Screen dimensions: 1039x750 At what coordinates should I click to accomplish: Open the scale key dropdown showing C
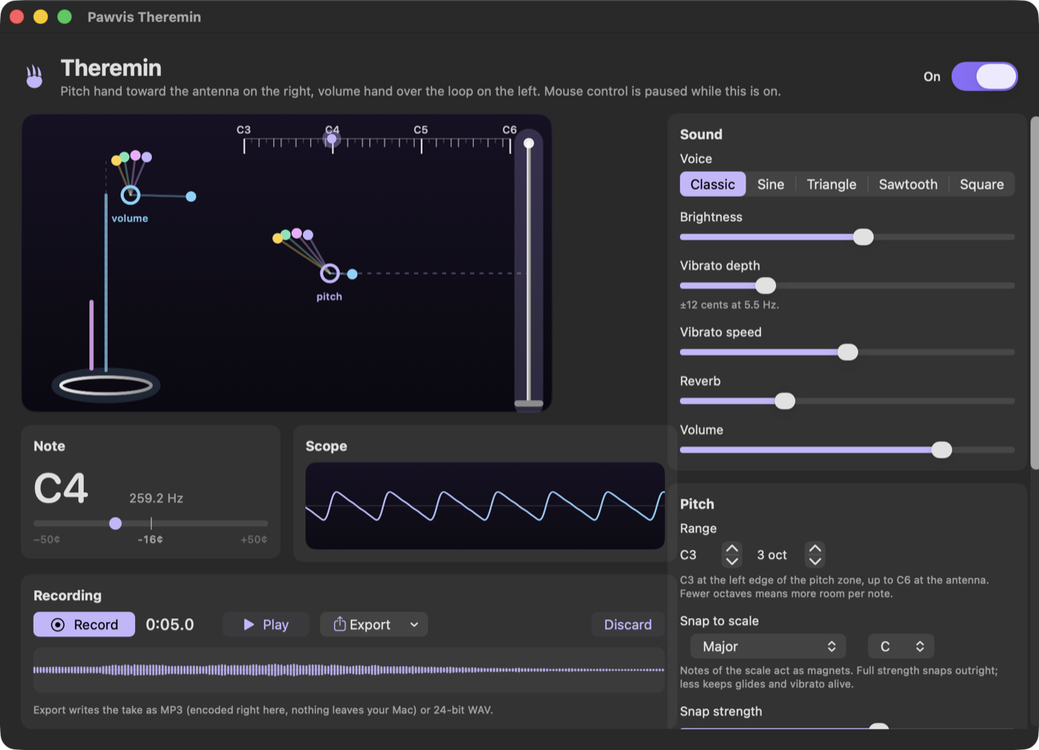click(x=901, y=646)
